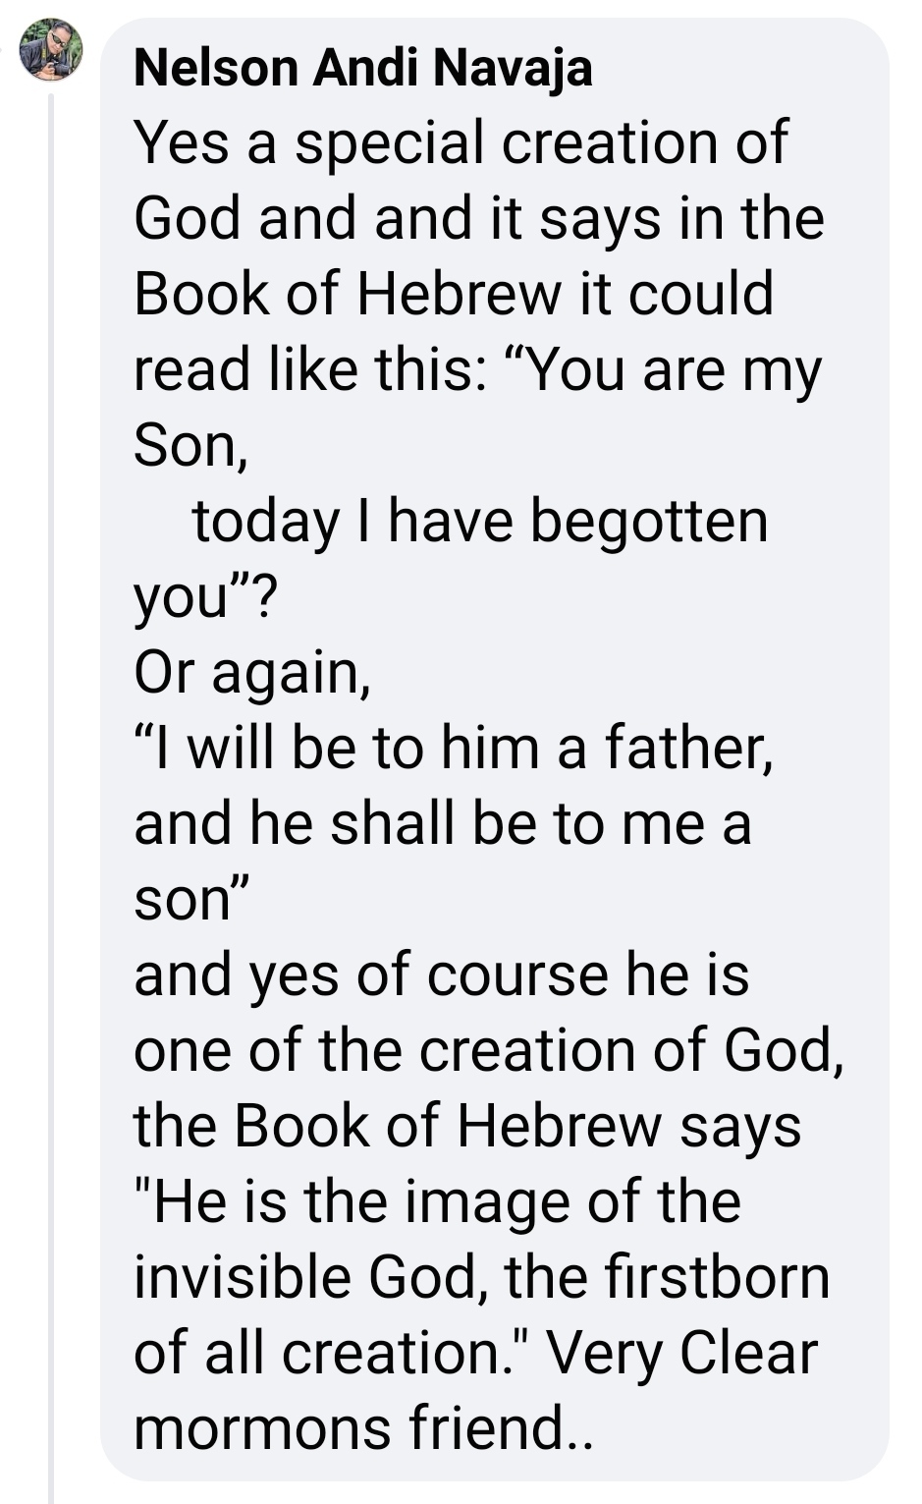The width and height of the screenshot is (922, 1504).
Task: Click the line "invisible God, the firstborn"
Action: pos(482,1278)
